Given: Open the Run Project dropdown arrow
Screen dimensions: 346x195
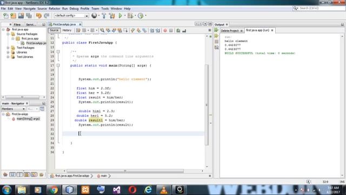Looking at the screenshot, I should pyautogui.click(x=125, y=16).
